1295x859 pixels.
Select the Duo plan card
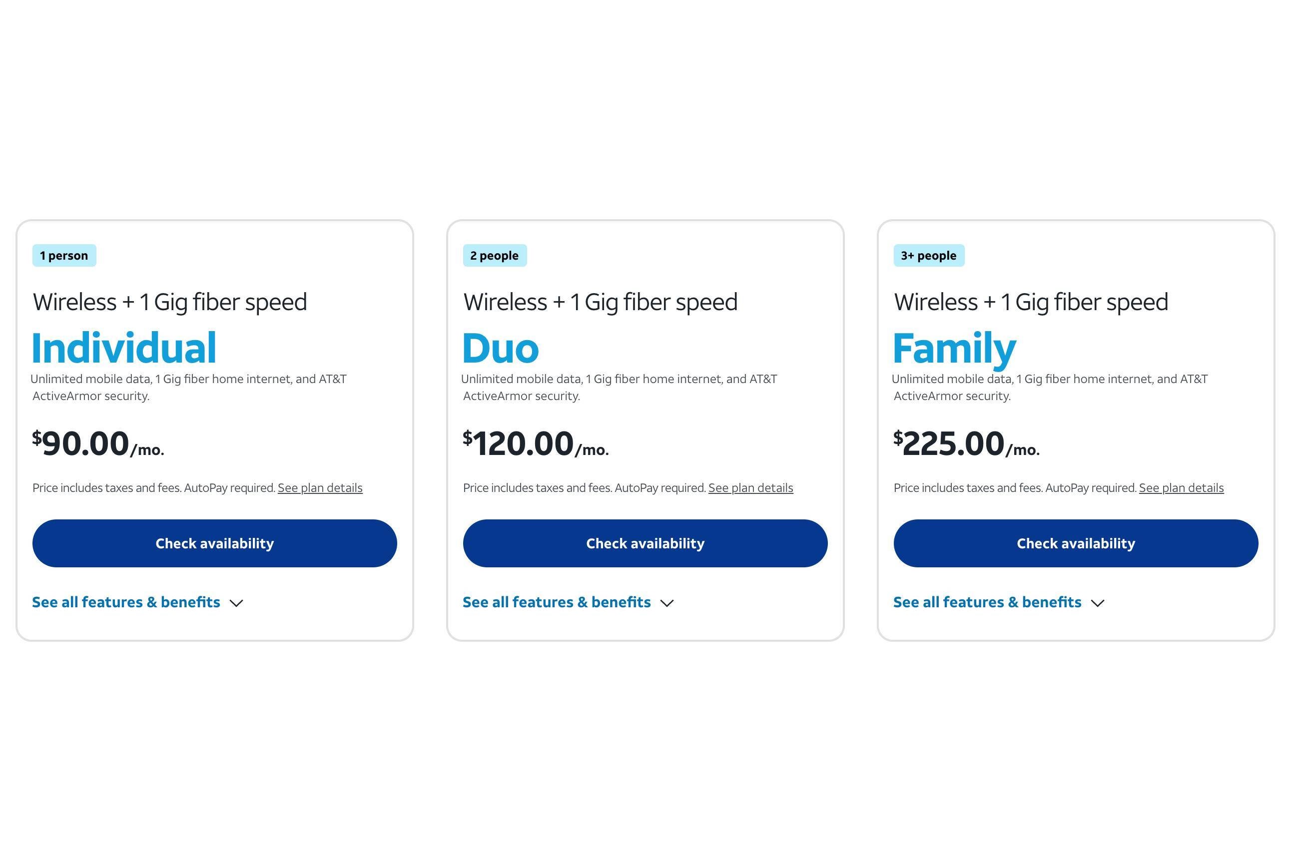coord(645,428)
